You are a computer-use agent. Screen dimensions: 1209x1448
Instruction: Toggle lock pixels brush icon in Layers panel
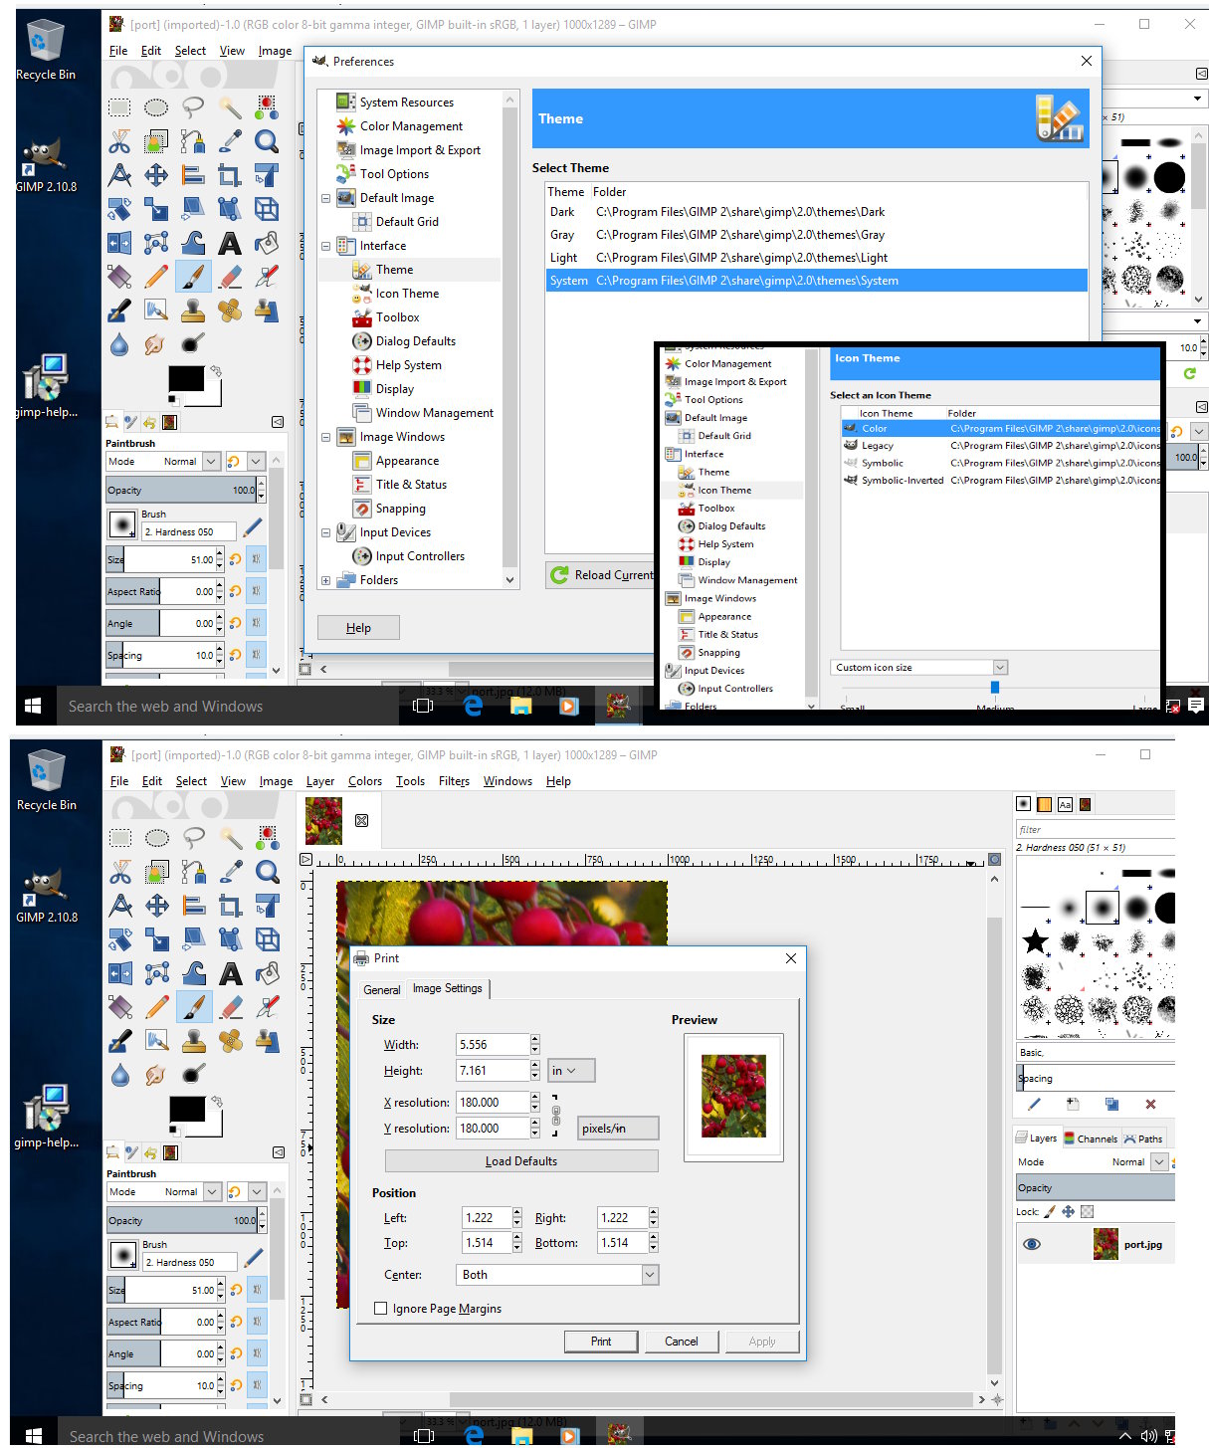tap(1050, 1211)
